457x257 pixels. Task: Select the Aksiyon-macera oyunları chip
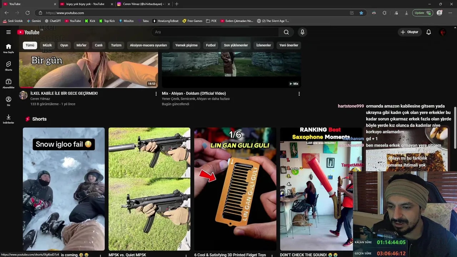(x=148, y=45)
